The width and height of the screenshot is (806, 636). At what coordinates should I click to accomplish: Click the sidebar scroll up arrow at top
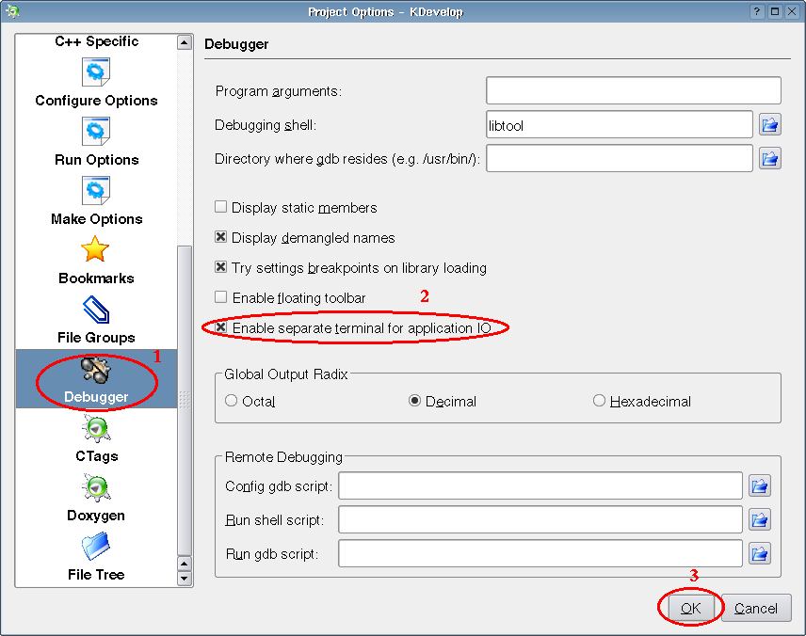click(x=185, y=42)
